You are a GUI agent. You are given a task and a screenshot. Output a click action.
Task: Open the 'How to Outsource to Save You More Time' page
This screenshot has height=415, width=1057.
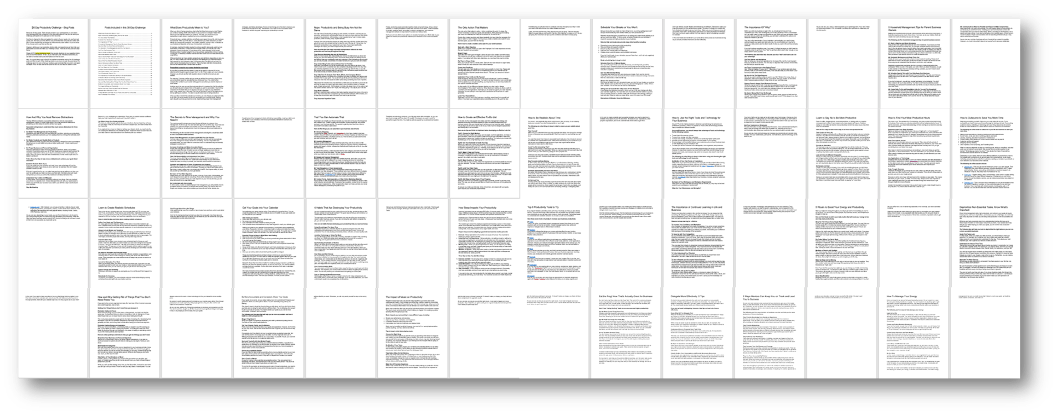985,153
